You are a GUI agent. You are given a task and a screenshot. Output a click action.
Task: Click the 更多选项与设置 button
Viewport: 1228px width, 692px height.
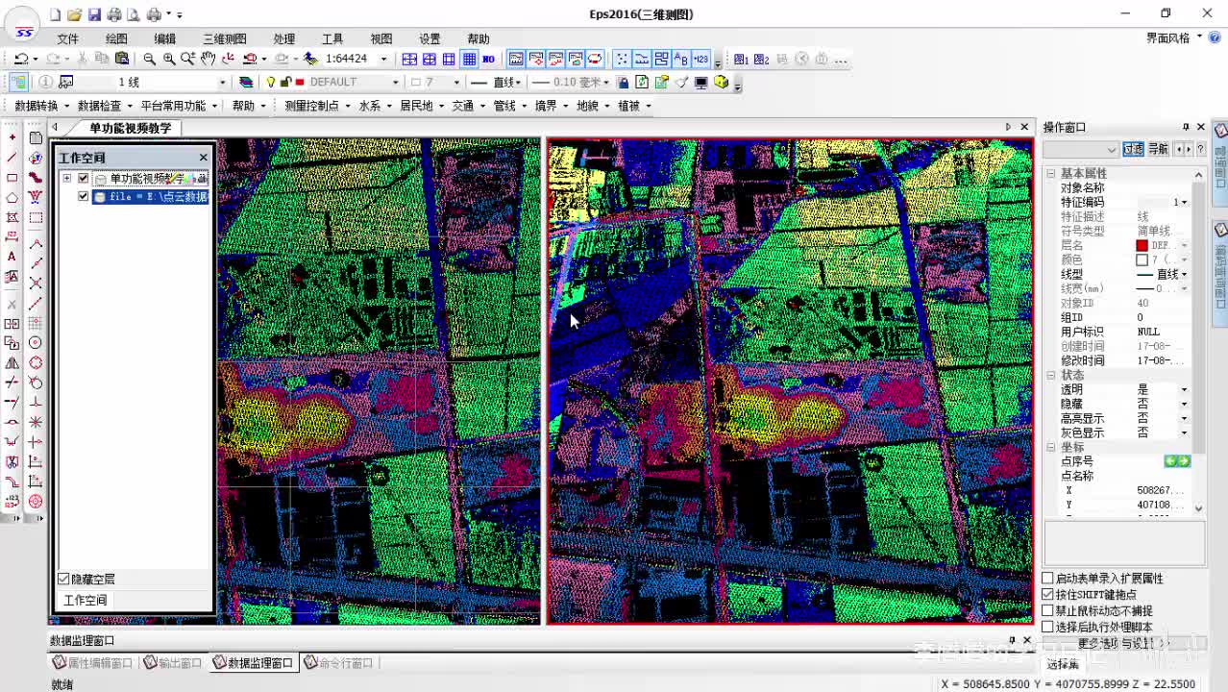click(x=1117, y=643)
